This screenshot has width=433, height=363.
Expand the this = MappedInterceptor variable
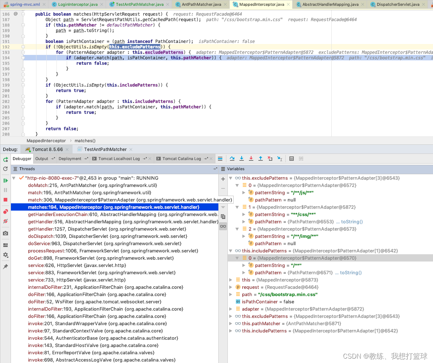(x=230, y=280)
